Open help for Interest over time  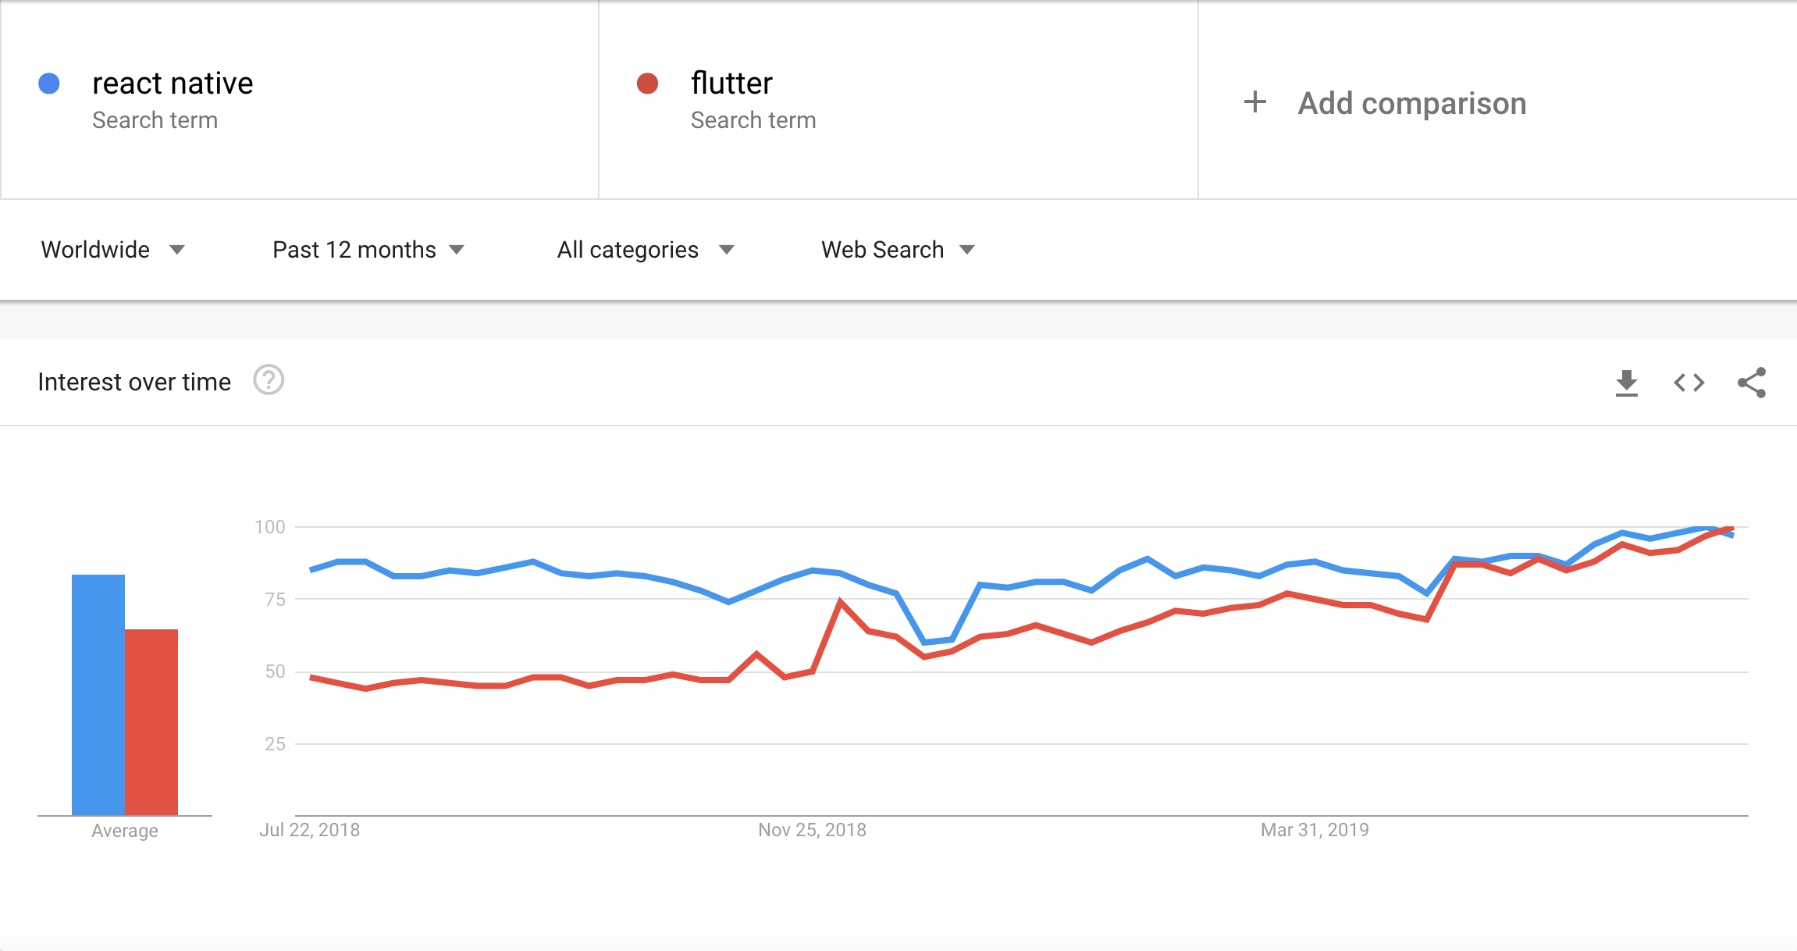pos(269,380)
